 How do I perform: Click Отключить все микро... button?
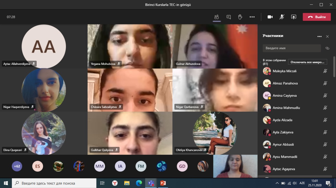coord(308,62)
